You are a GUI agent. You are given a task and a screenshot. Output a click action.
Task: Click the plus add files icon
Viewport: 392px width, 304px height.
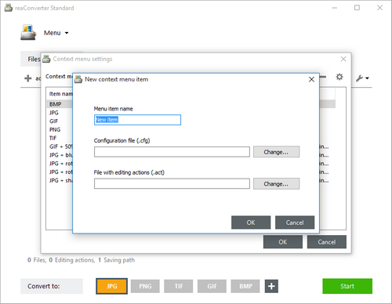[x=27, y=78]
